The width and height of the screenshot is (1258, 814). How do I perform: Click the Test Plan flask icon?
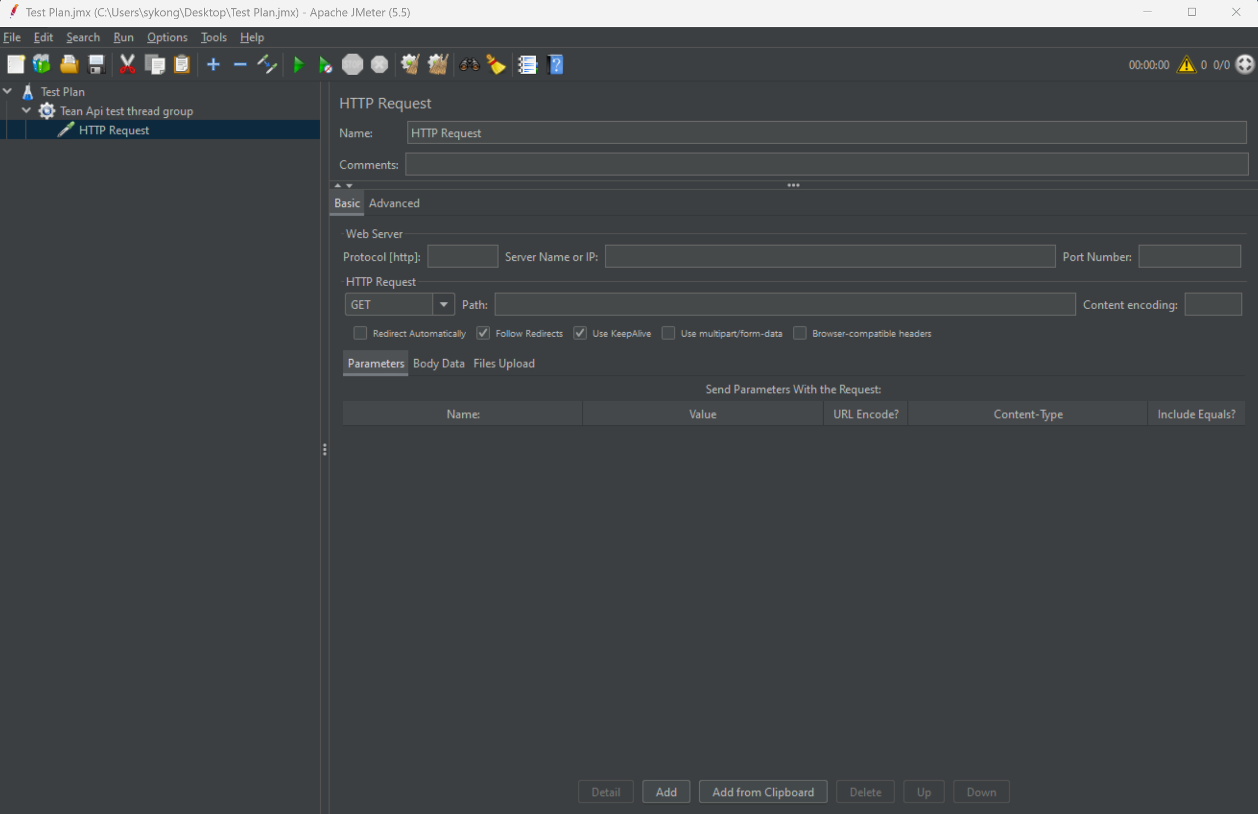(x=28, y=92)
